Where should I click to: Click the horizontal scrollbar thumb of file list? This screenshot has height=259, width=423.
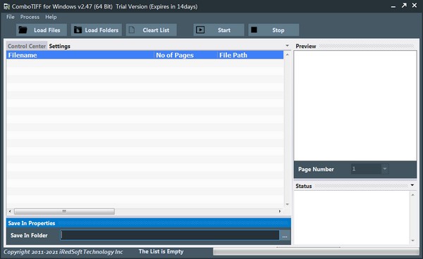point(64,211)
